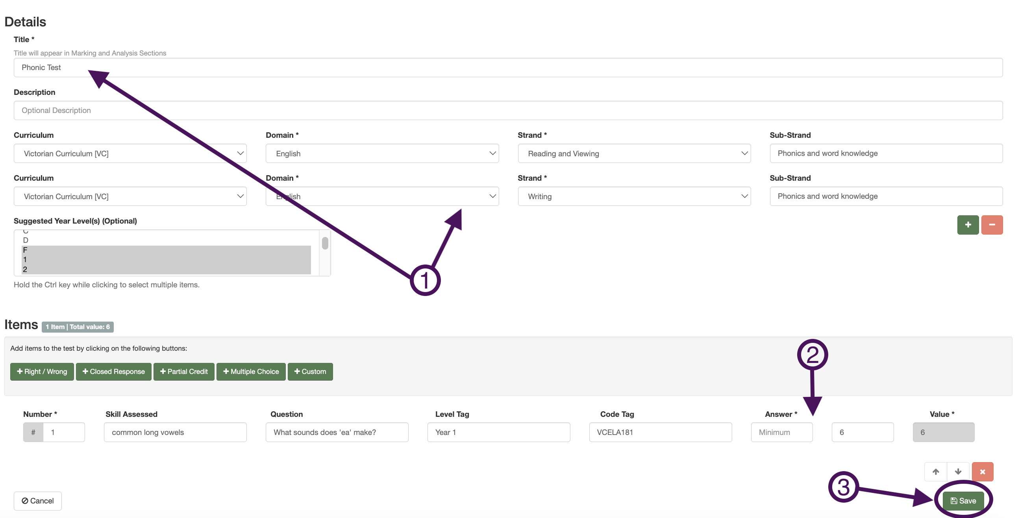Add a Right / Wrong item
The height and width of the screenshot is (518, 1018).
42,372
